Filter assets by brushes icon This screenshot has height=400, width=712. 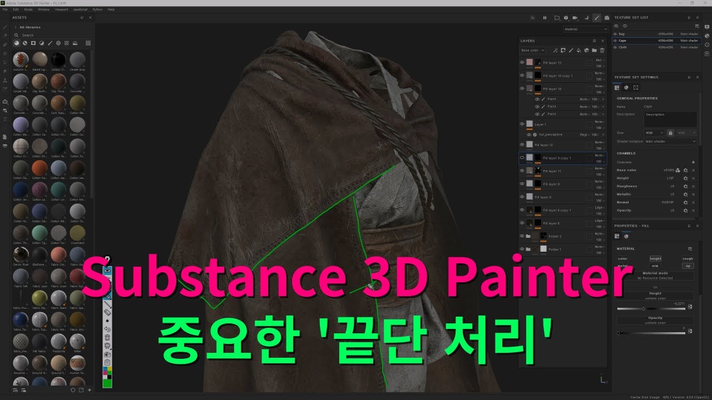50,43
